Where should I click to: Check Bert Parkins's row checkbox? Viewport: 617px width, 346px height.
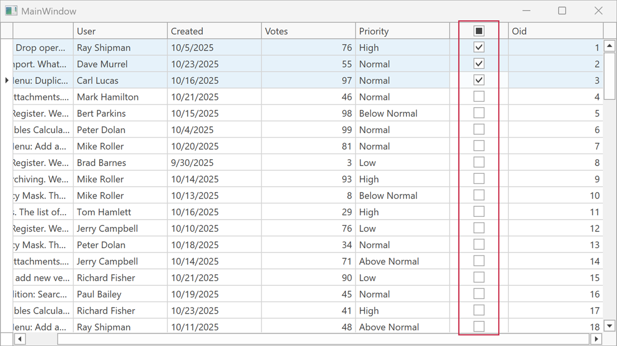point(479,113)
